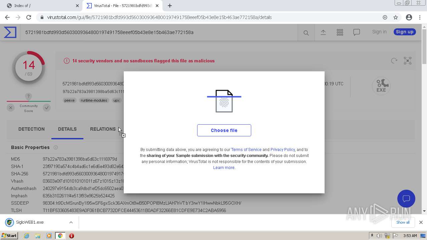
Task: Click the fingerprint file icon in dialog
Action: [x=224, y=101]
